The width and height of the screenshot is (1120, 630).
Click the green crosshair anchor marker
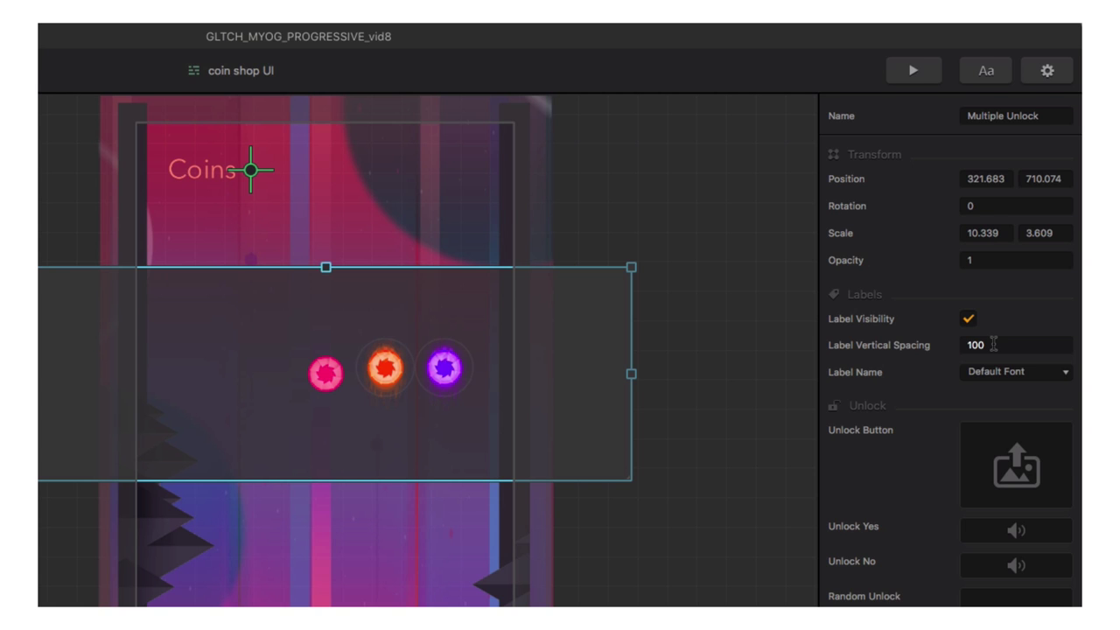(251, 170)
